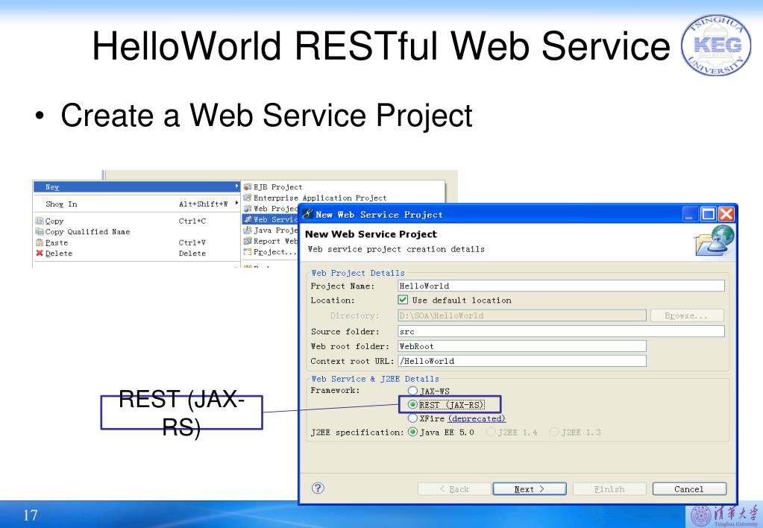The width and height of the screenshot is (763, 528).
Task: Click the Enterprise Application Project icon
Action: tap(248, 198)
